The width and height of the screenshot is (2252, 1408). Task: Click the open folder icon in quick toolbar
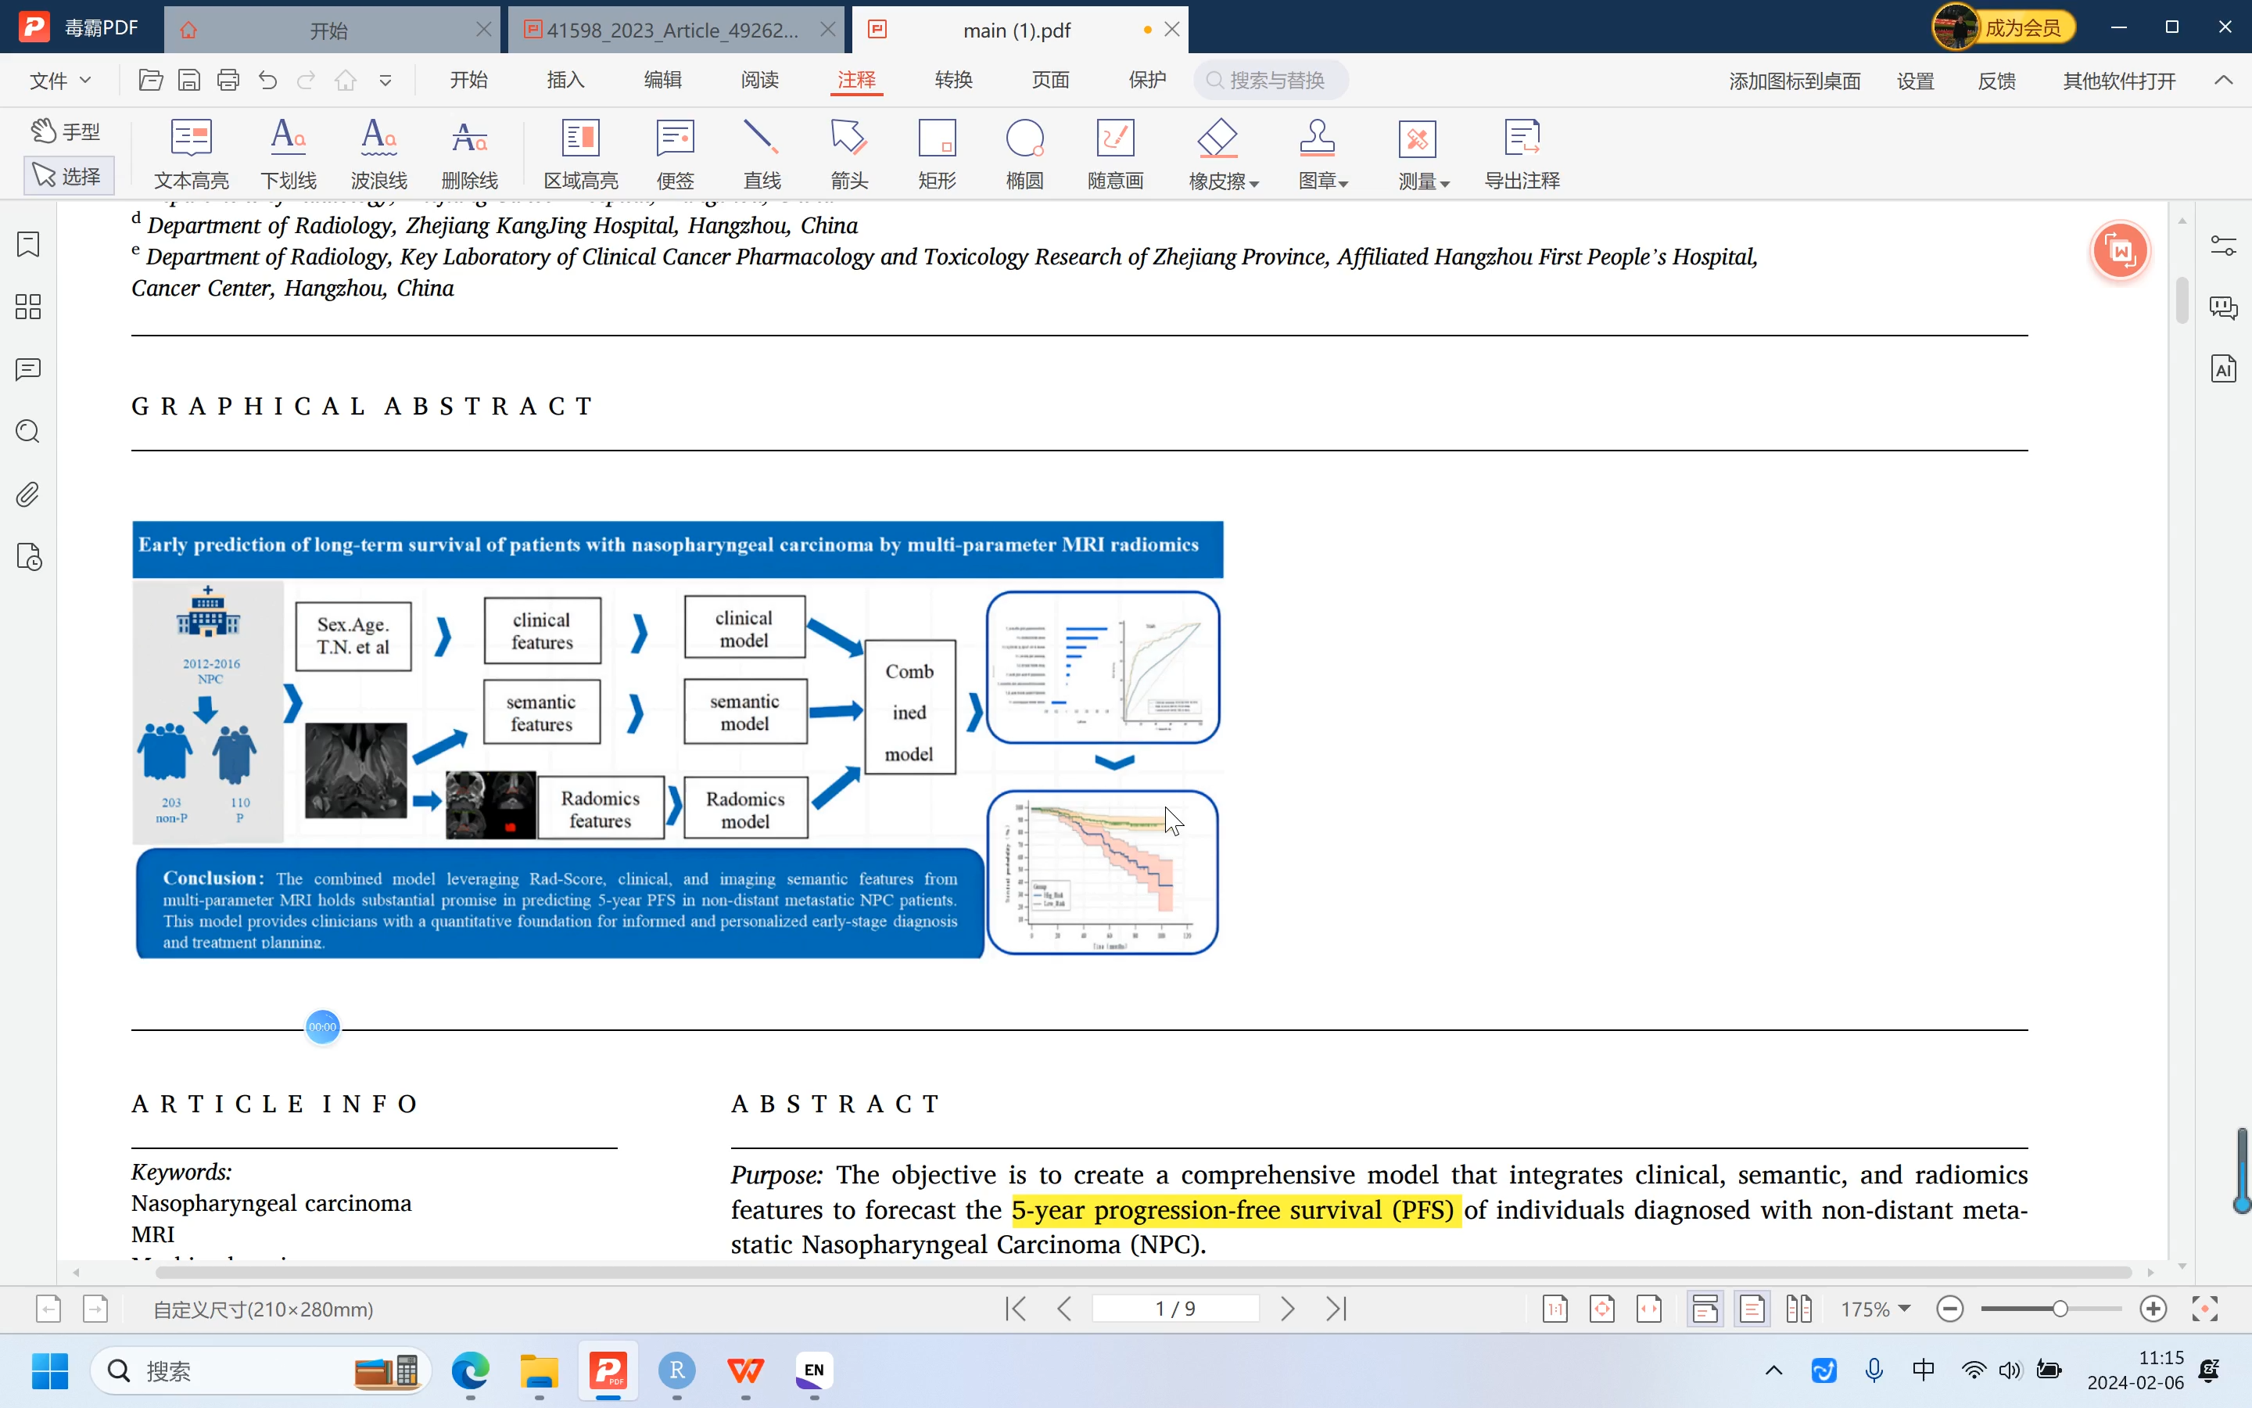click(x=151, y=80)
